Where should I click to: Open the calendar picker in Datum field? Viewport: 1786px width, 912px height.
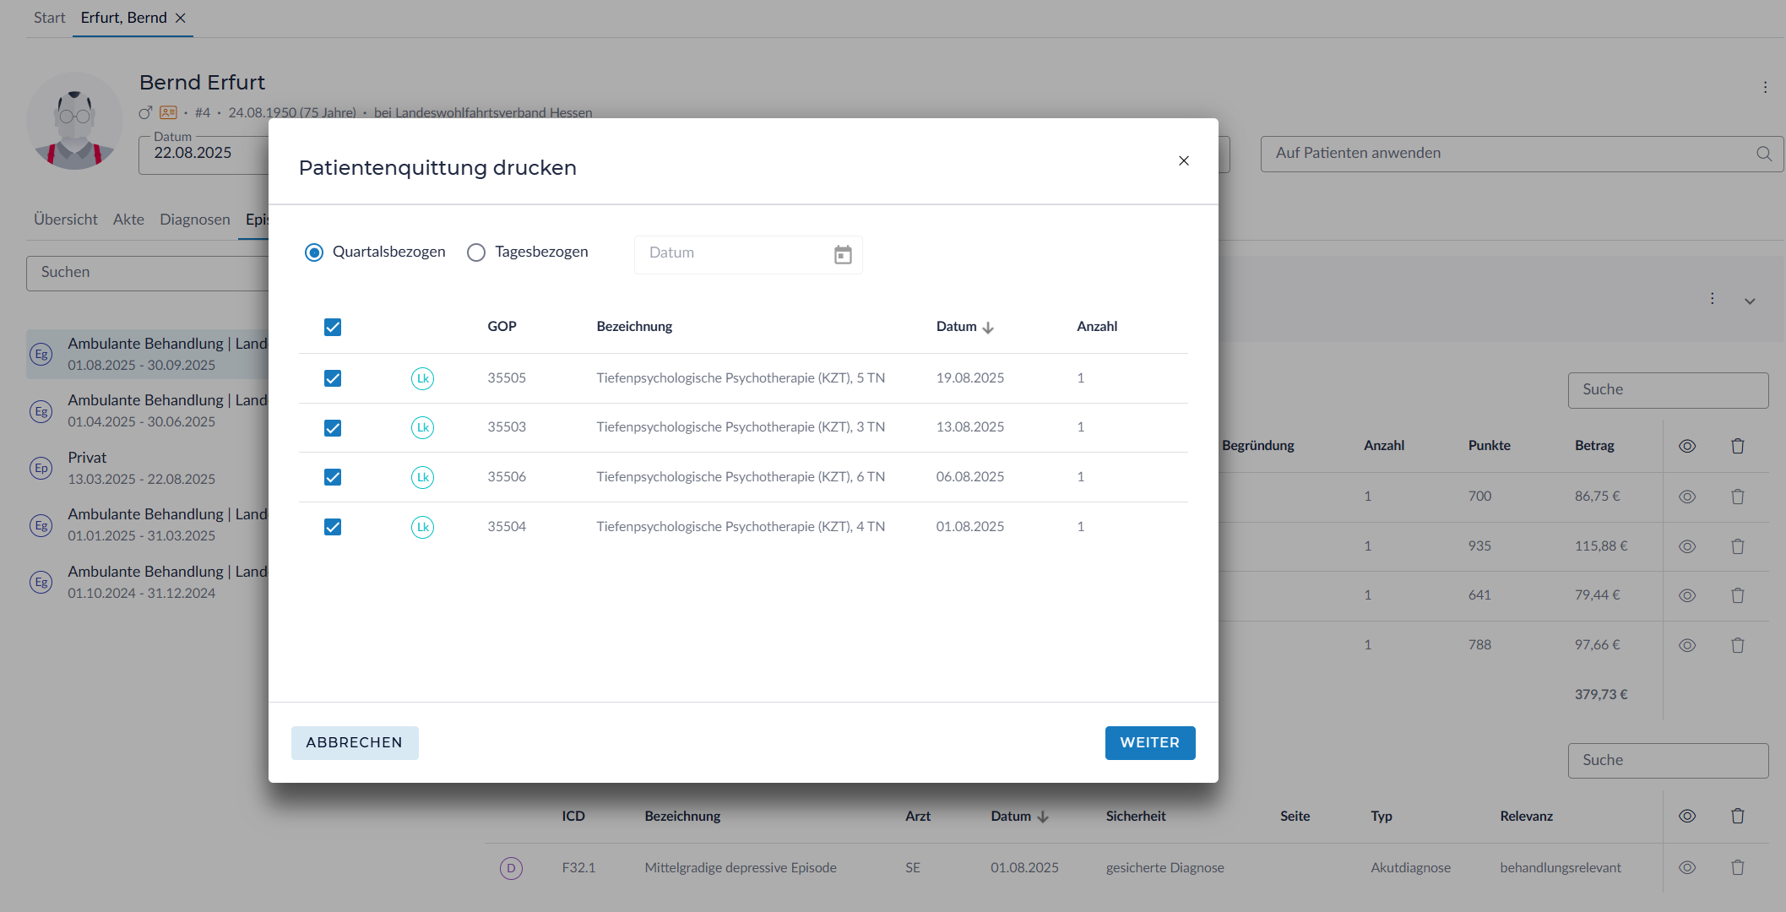pos(842,254)
